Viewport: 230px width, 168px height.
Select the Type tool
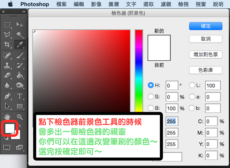20,96
